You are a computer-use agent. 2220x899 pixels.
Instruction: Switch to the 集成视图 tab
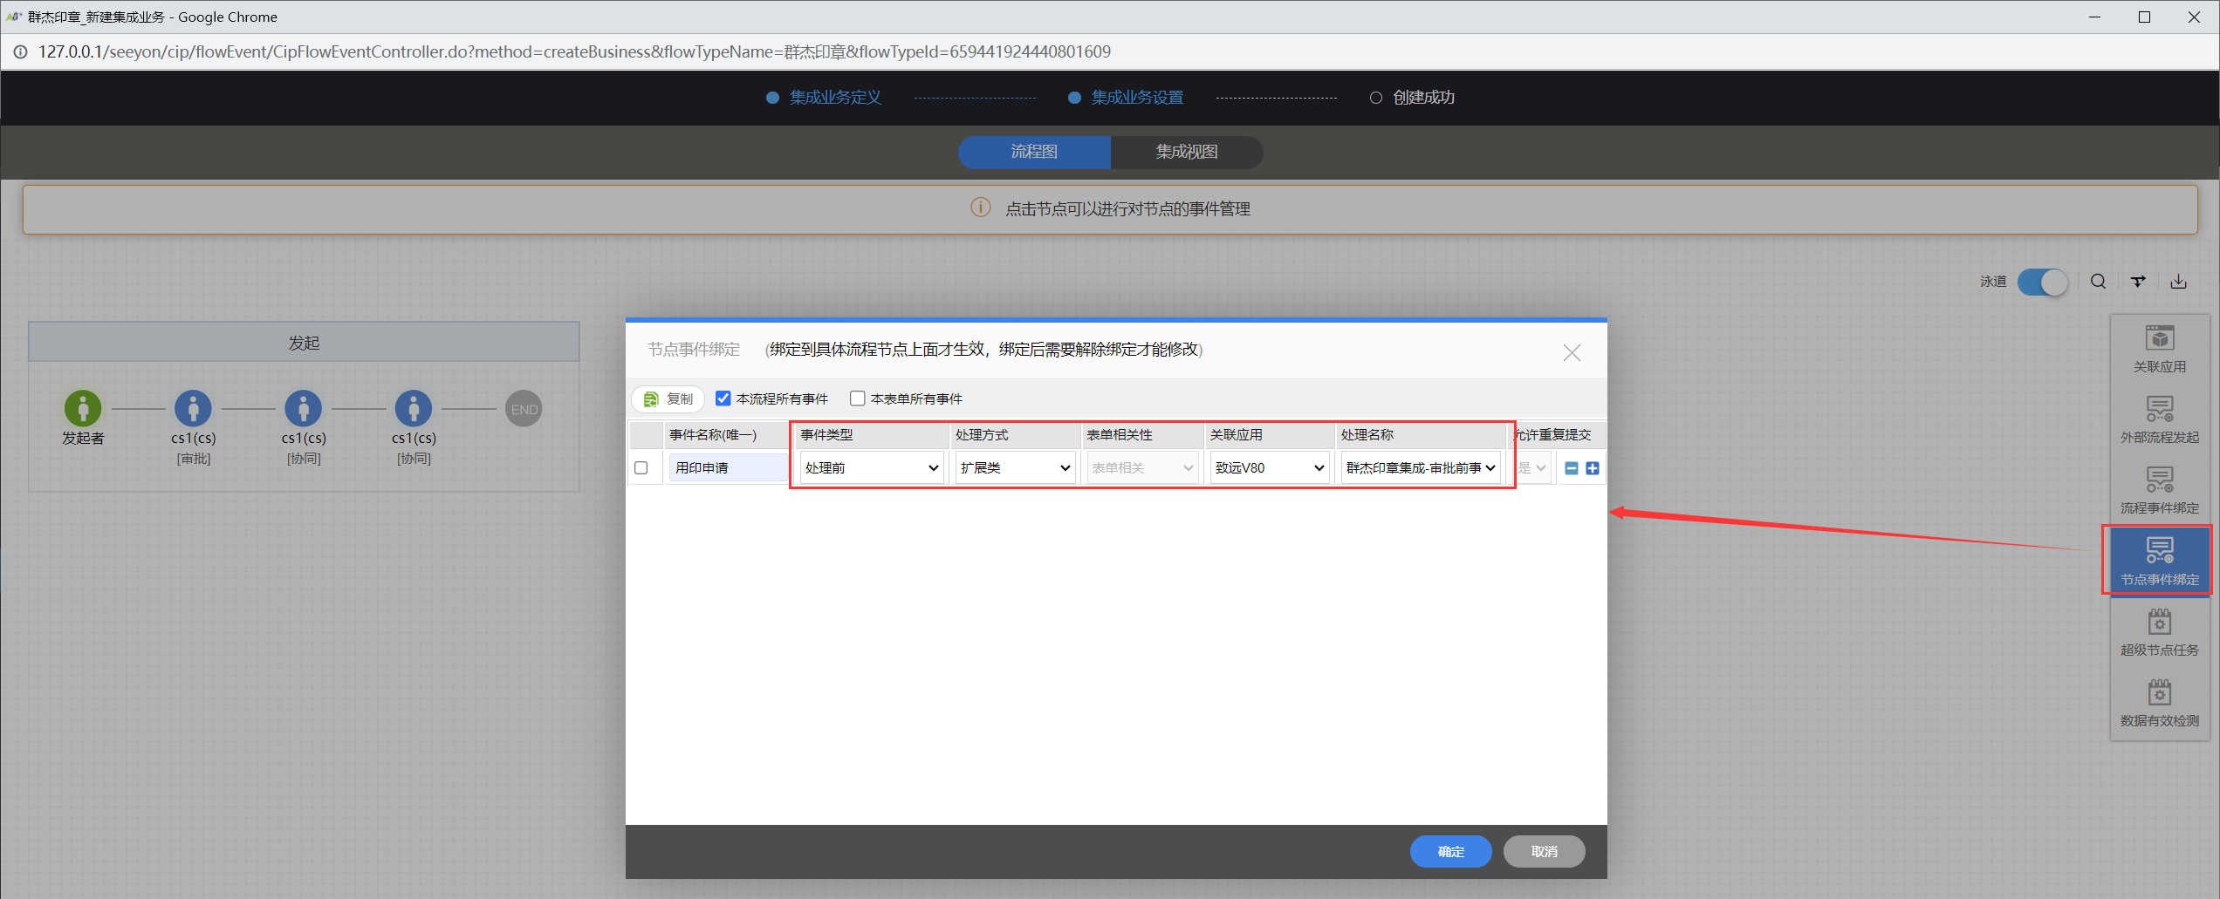(1186, 152)
